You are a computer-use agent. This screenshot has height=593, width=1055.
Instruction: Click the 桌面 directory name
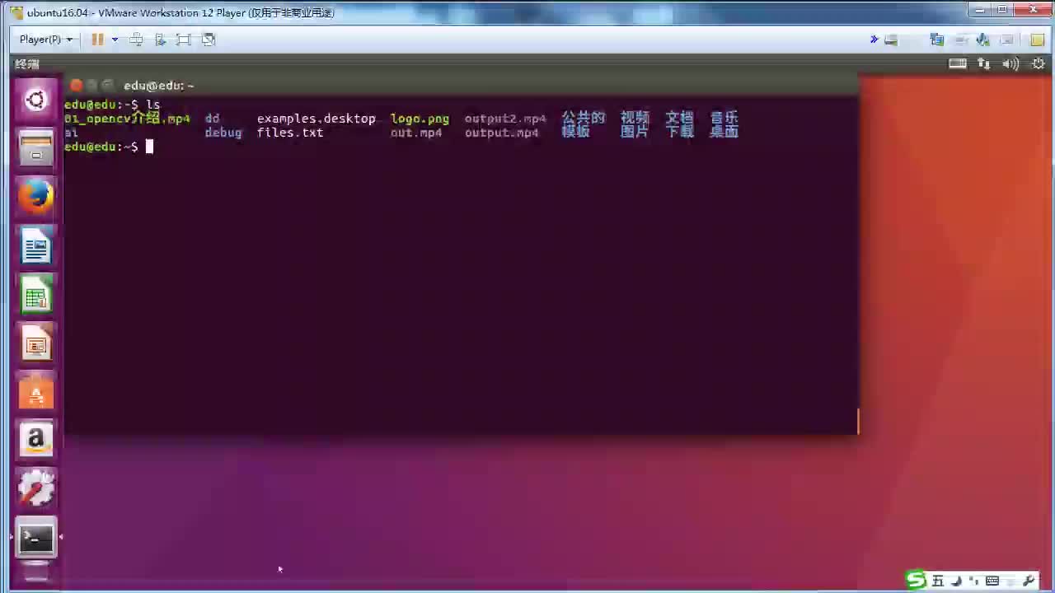coord(724,132)
